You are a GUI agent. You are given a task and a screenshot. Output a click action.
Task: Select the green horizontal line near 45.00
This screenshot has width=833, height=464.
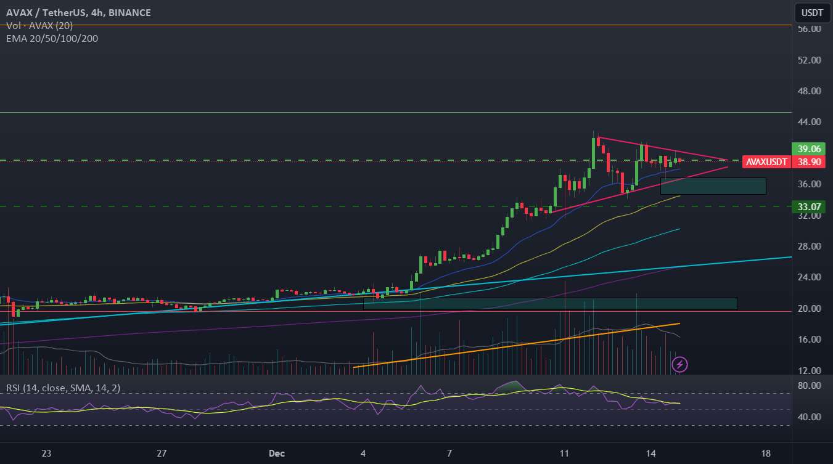point(395,113)
